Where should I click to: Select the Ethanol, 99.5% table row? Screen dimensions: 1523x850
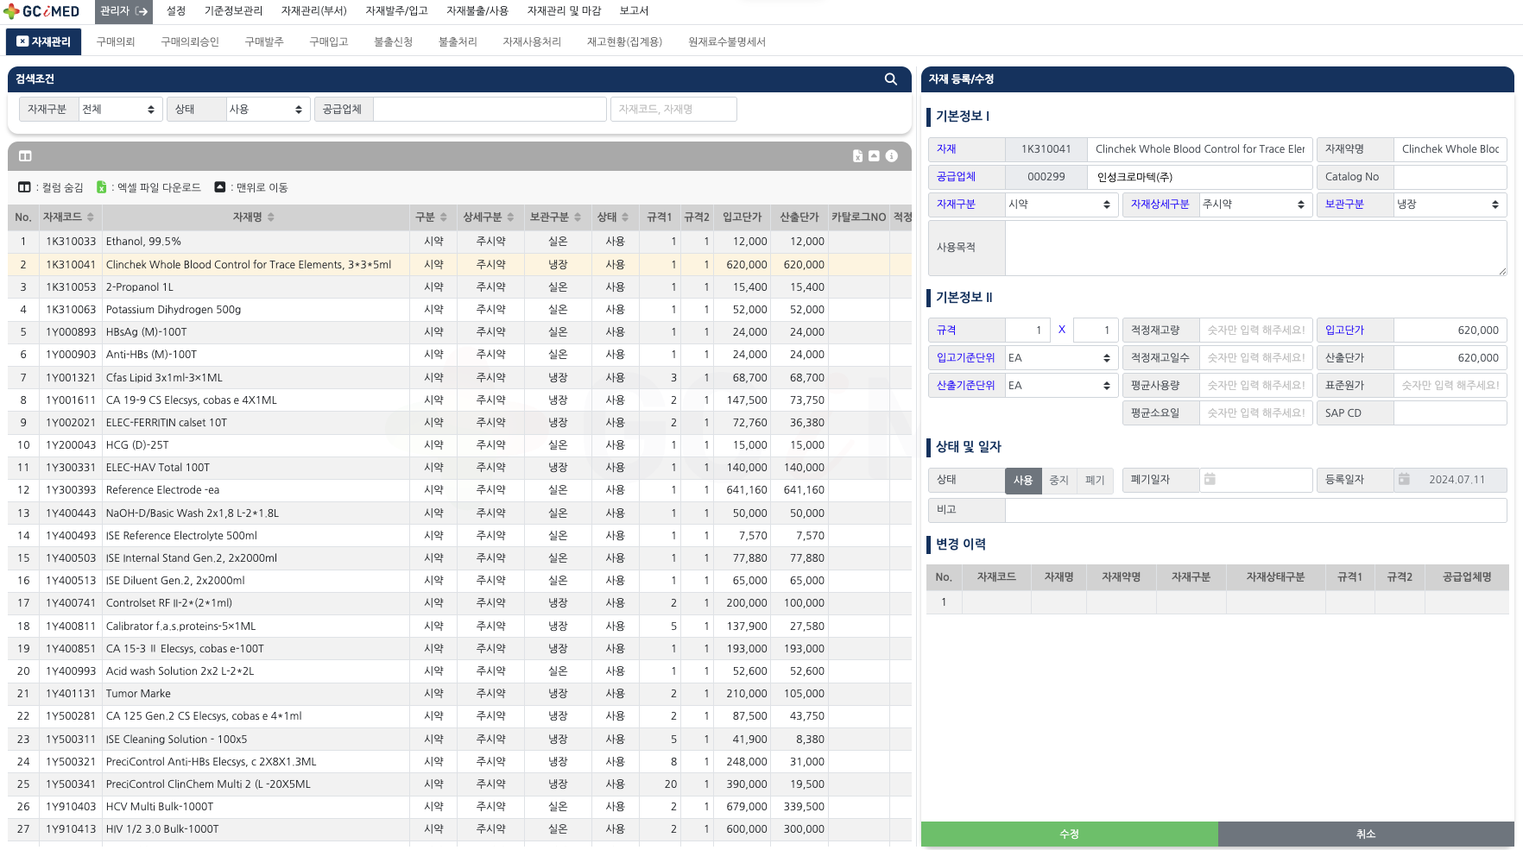259,242
